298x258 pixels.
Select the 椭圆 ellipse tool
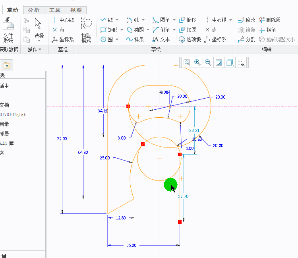135,30
